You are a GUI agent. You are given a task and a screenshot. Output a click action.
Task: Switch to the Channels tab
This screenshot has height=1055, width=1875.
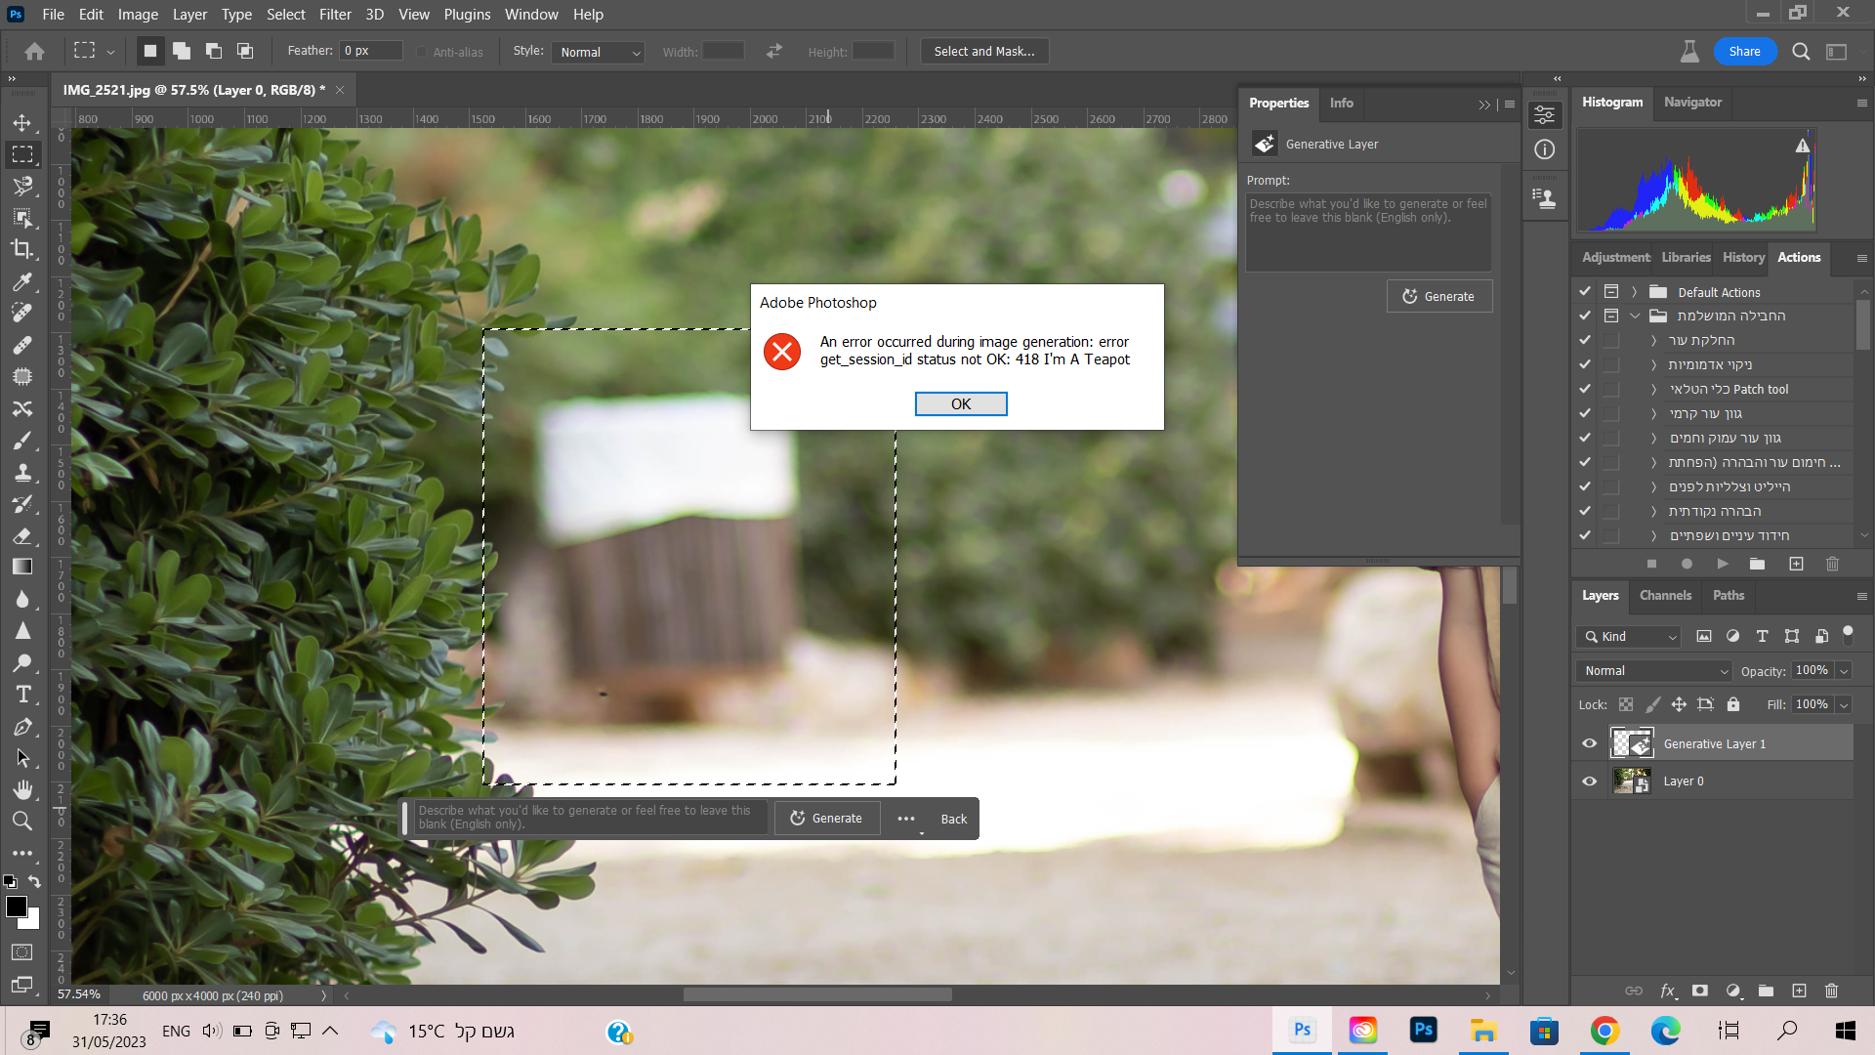(1665, 595)
